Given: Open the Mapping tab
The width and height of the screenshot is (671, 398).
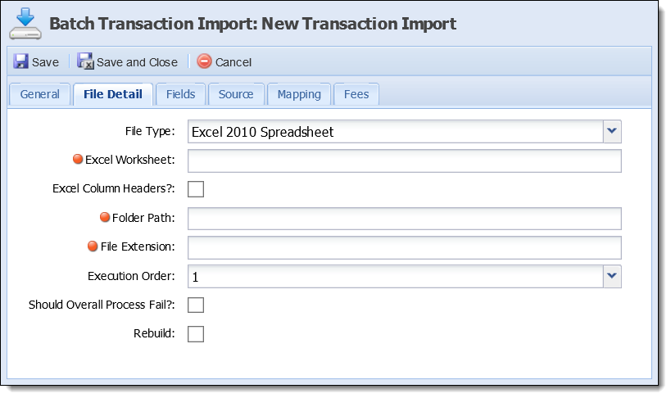Looking at the screenshot, I should coord(299,94).
